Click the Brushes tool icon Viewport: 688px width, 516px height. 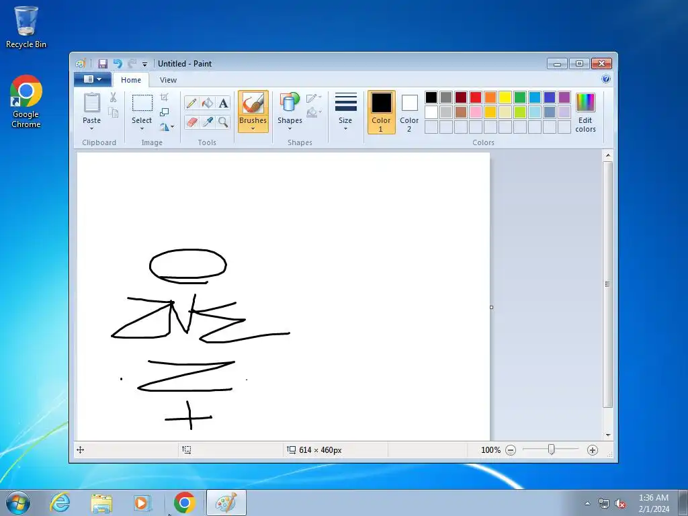coord(253,103)
